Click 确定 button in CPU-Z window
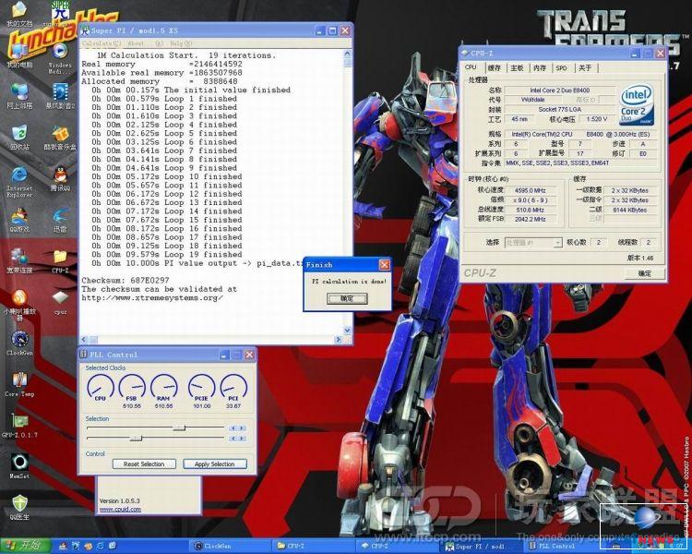 pos(645,274)
